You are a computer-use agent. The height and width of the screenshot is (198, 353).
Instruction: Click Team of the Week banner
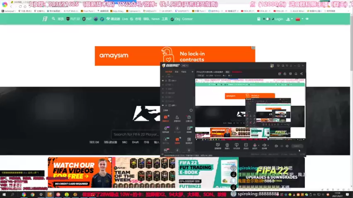[x=144, y=172]
